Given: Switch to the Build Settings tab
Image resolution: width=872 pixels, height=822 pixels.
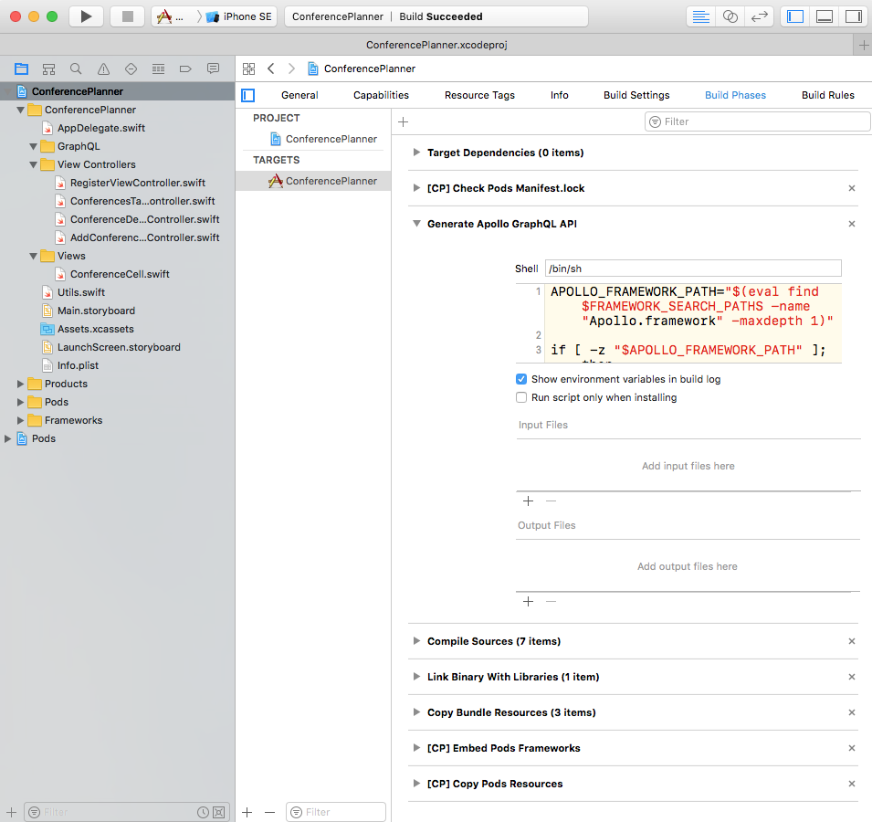Looking at the screenshot, I should pos(636,95).
